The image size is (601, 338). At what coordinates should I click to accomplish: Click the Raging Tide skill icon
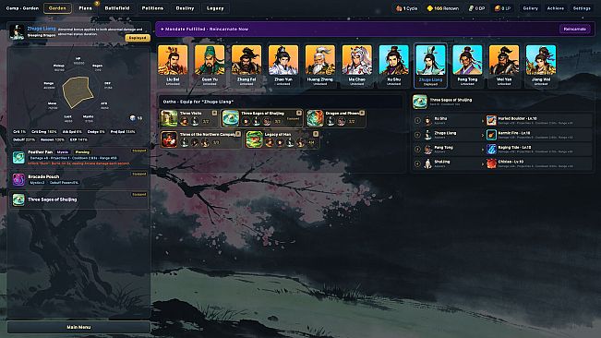click(x=491, y=149)
